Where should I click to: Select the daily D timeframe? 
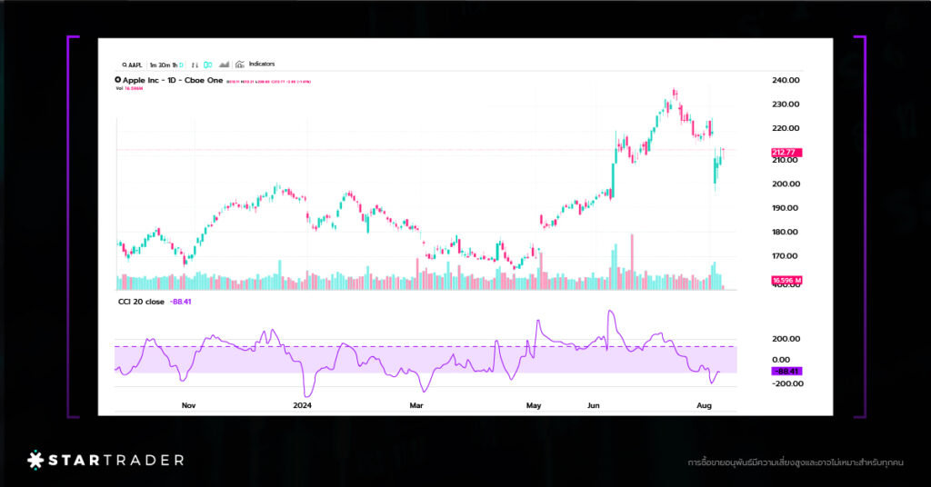pos(181,65)
